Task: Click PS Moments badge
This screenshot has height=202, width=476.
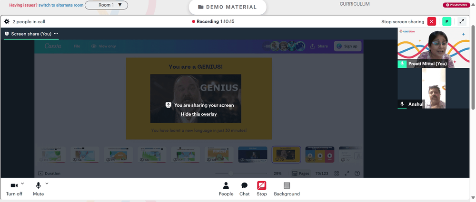Action: coord(456,5)
